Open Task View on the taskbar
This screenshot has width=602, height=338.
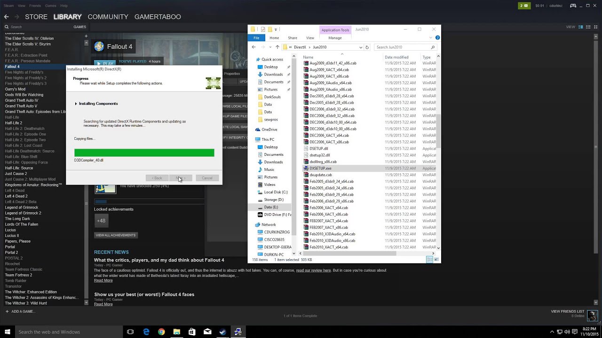pos(130,332)
